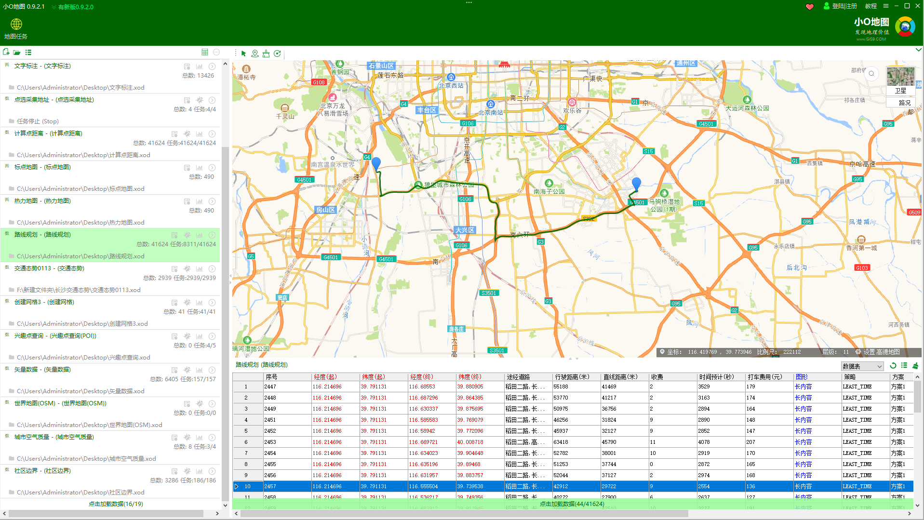924x520 pixels.
Task: Select the 交通态势0113 task item
Action: coord(110,279)
